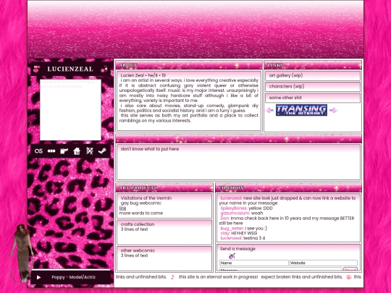
Task: Click 'SpikeyBones:' username in chatbox
Action: (234, 208)
